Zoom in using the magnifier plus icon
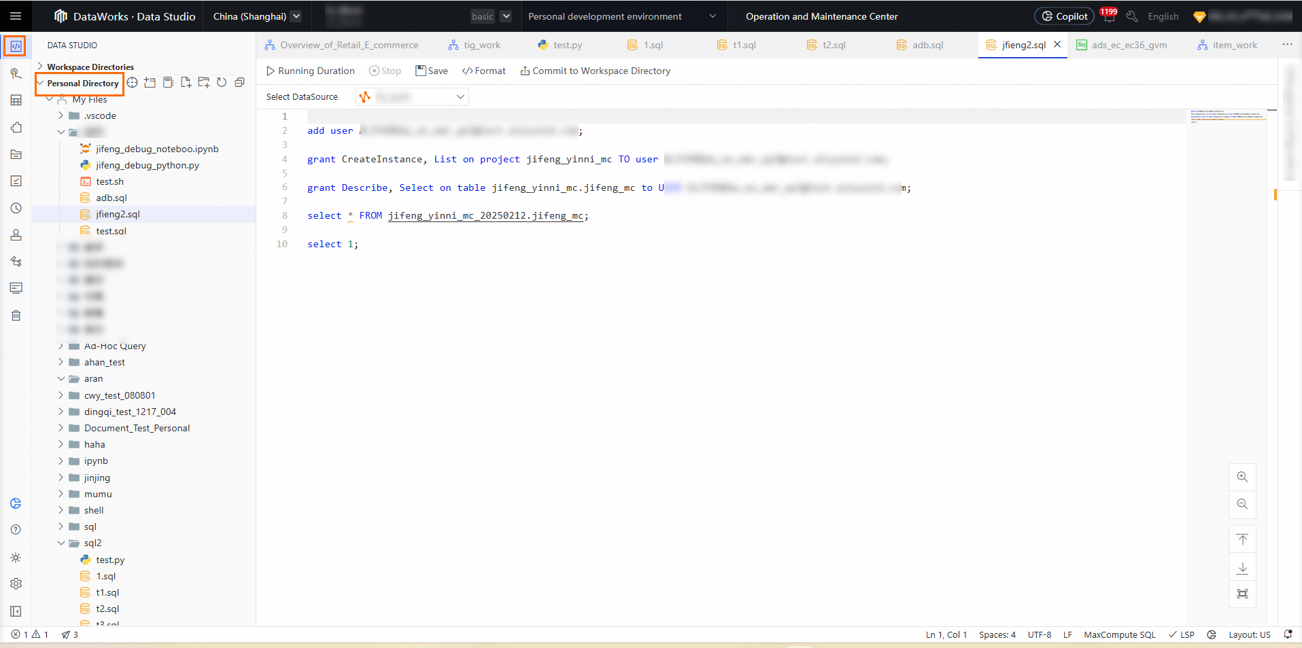 (x=1242, y=477)
